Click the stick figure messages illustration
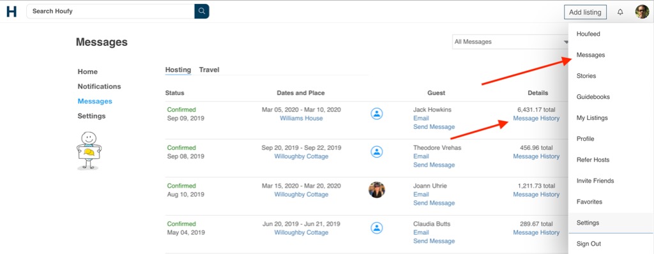 click(x=89, y=151)
